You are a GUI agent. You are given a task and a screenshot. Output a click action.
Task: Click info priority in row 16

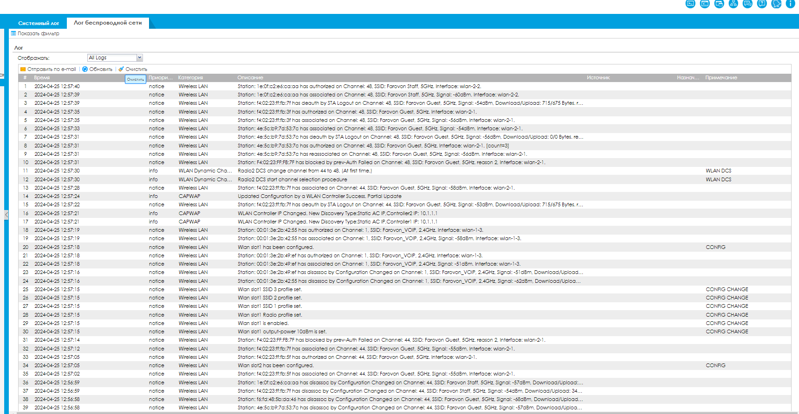[153, 213]
